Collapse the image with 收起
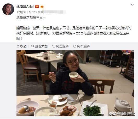Image resolution: width=138 pixels, height=119 pixels. point(21,46)
